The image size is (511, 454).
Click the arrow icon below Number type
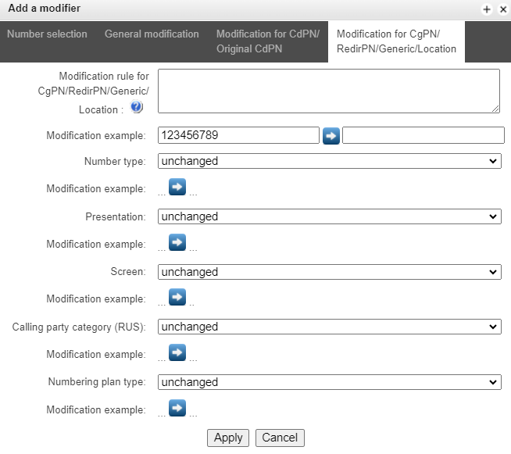click(177, 188)
